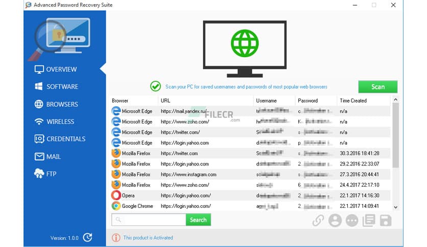
Task: Click time '22.1.2017 14:09:41'
Action: click(360, 206)
